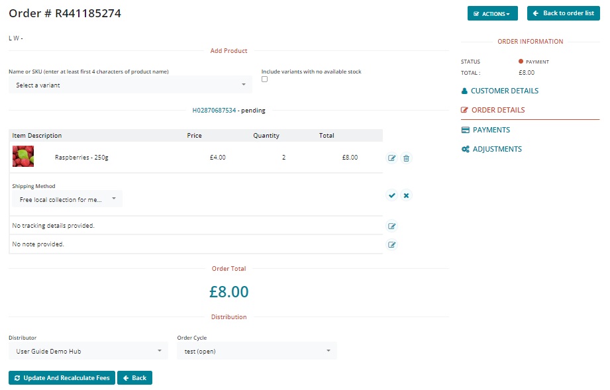610x390 pixels.
Task: Go to Customer Details section
Action: [504, 91]
